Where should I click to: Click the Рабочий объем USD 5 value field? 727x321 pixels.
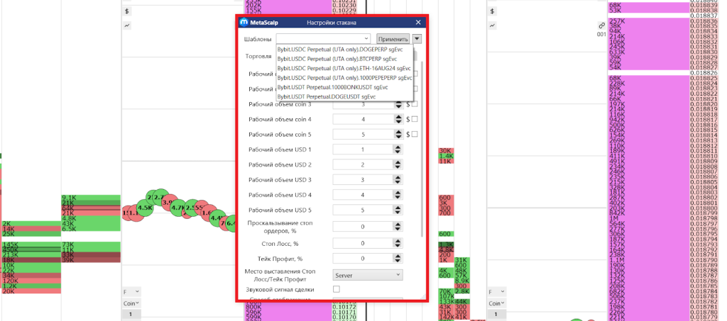pyautogui.click(x=363, y=210)
